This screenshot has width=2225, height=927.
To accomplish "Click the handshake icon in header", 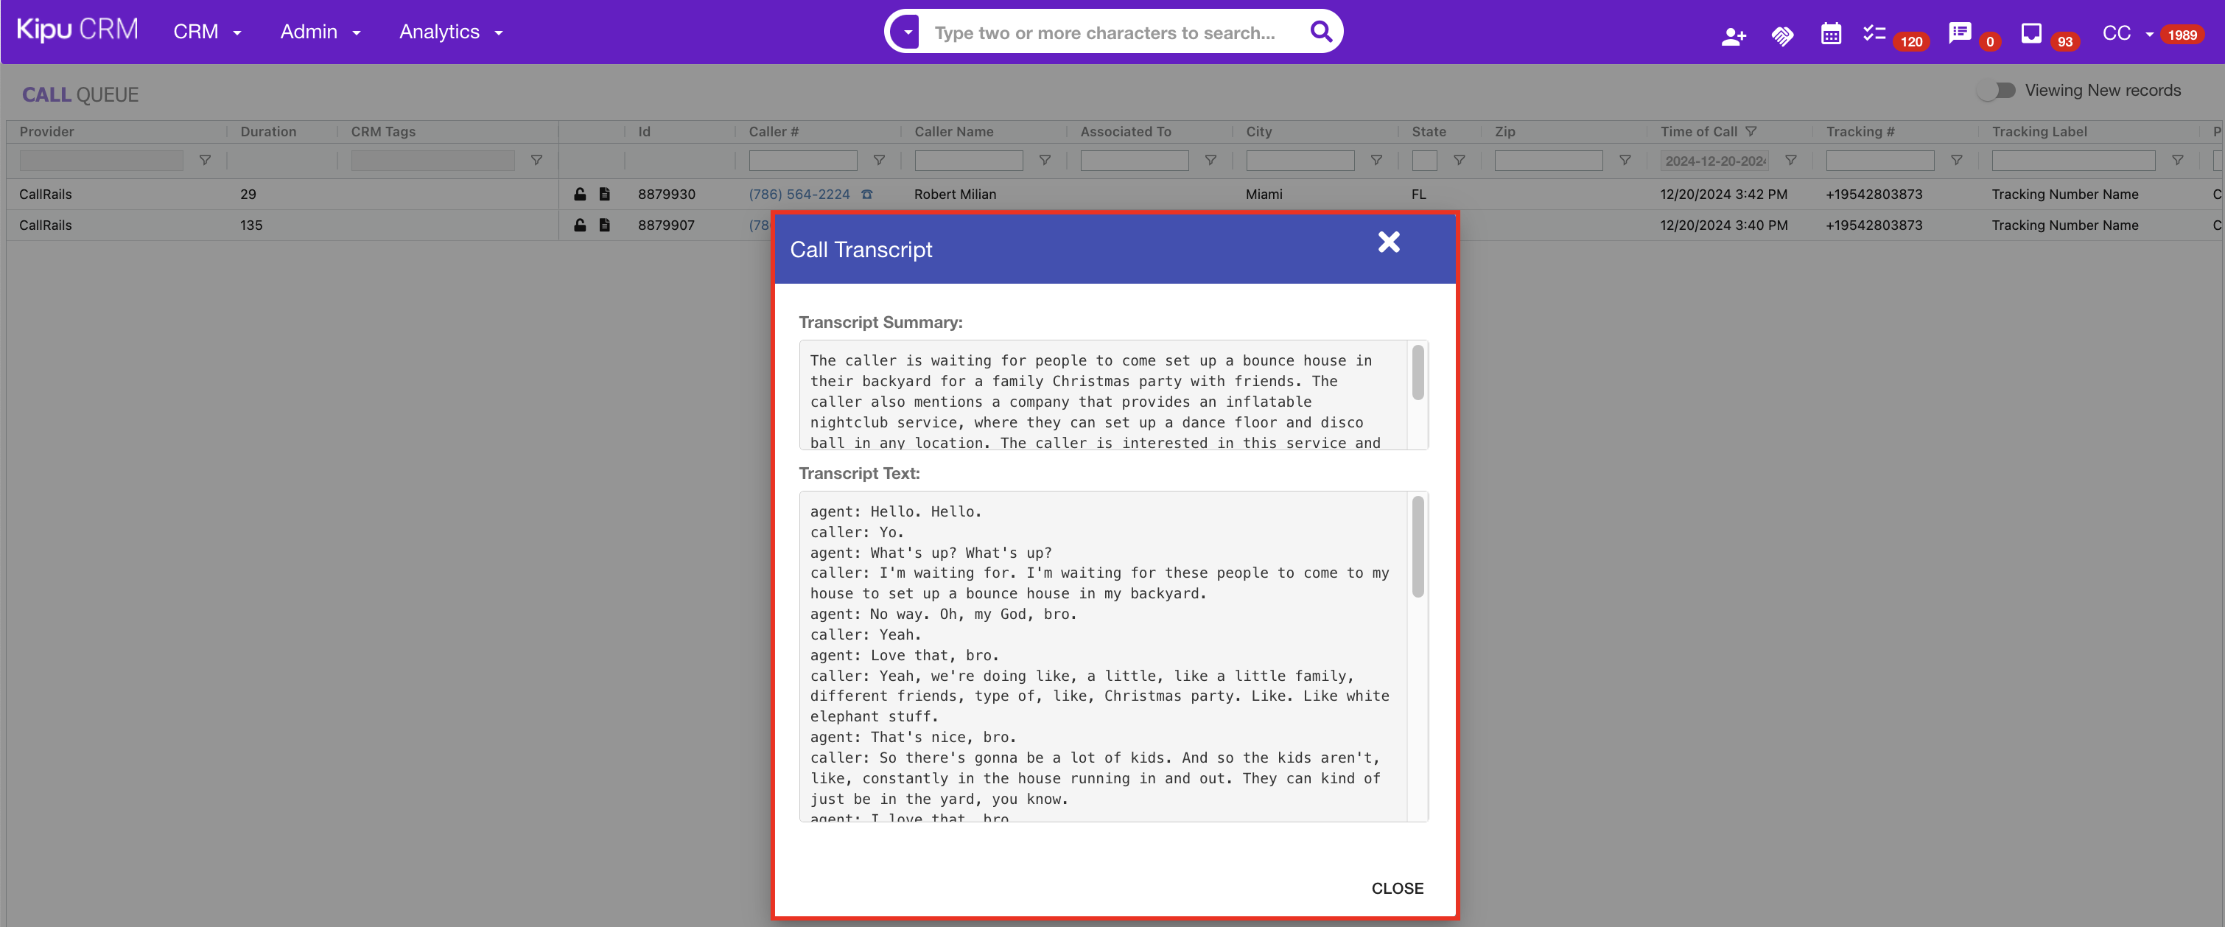I will coord(1782,35).
